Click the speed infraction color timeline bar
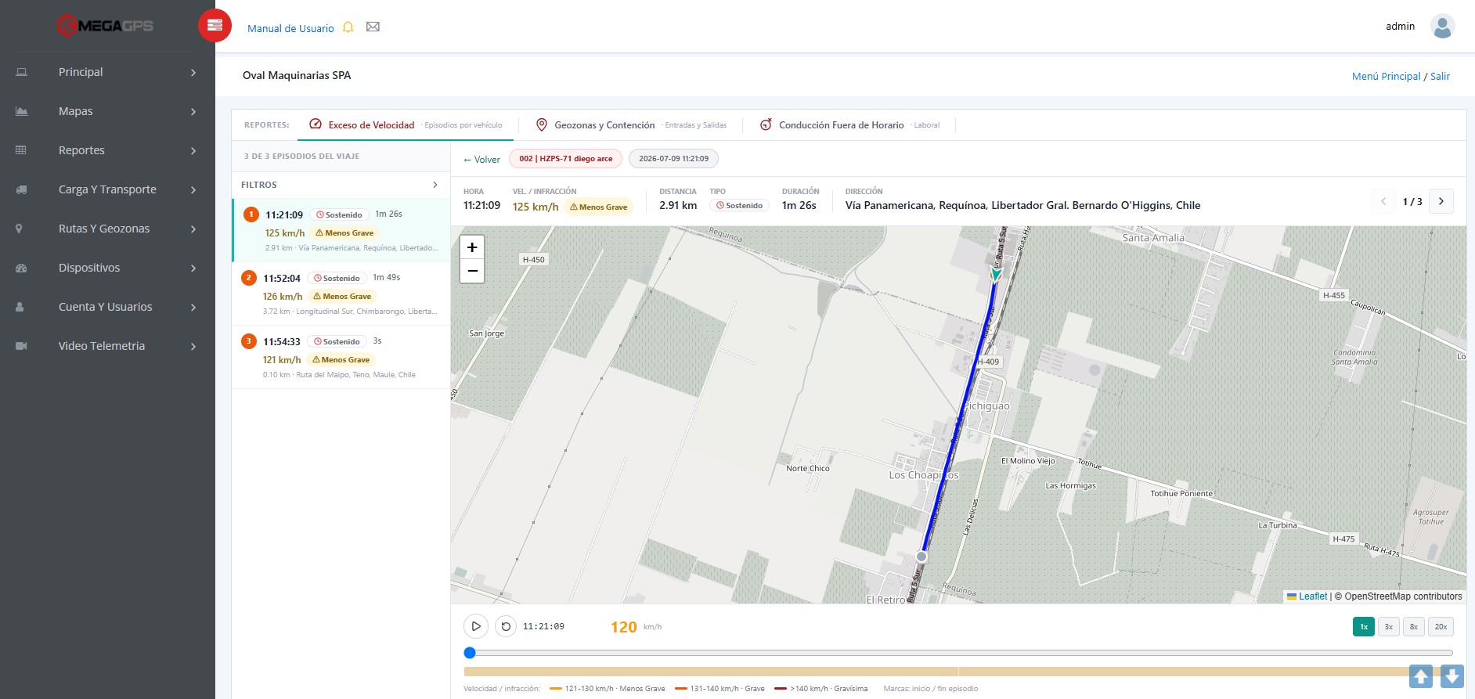The height and width of the screenshot is (699, 1475). (958, 672)
